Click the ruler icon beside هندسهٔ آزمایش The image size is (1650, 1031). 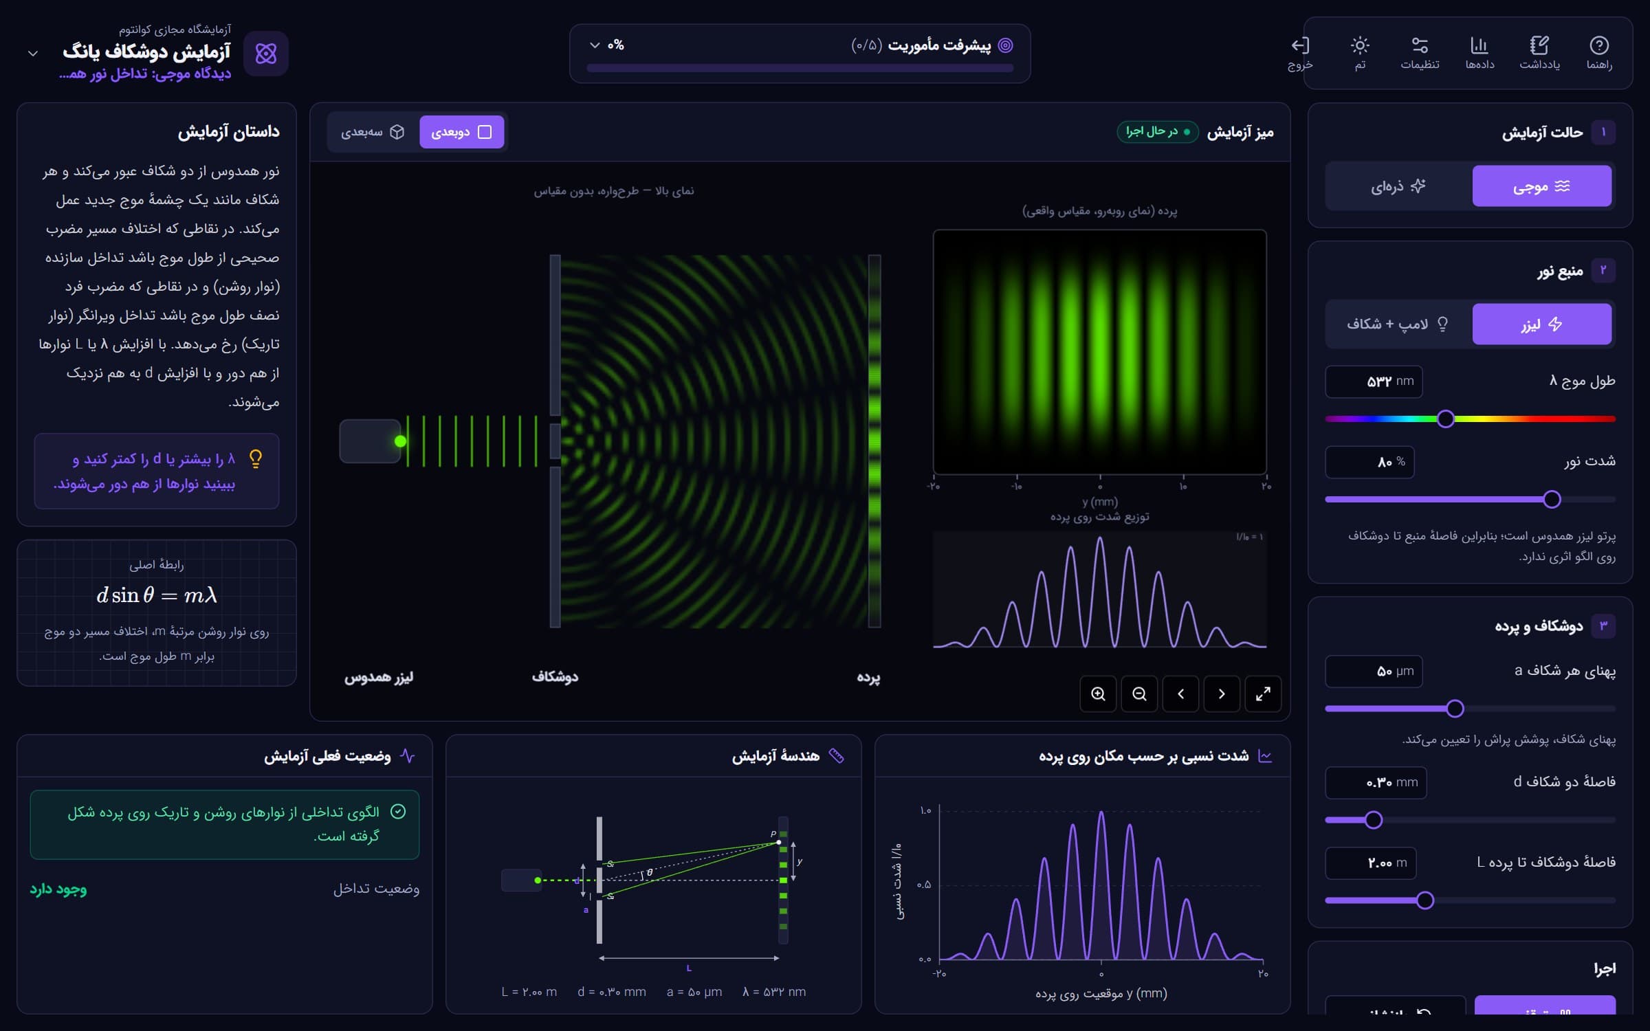[837, 756]
